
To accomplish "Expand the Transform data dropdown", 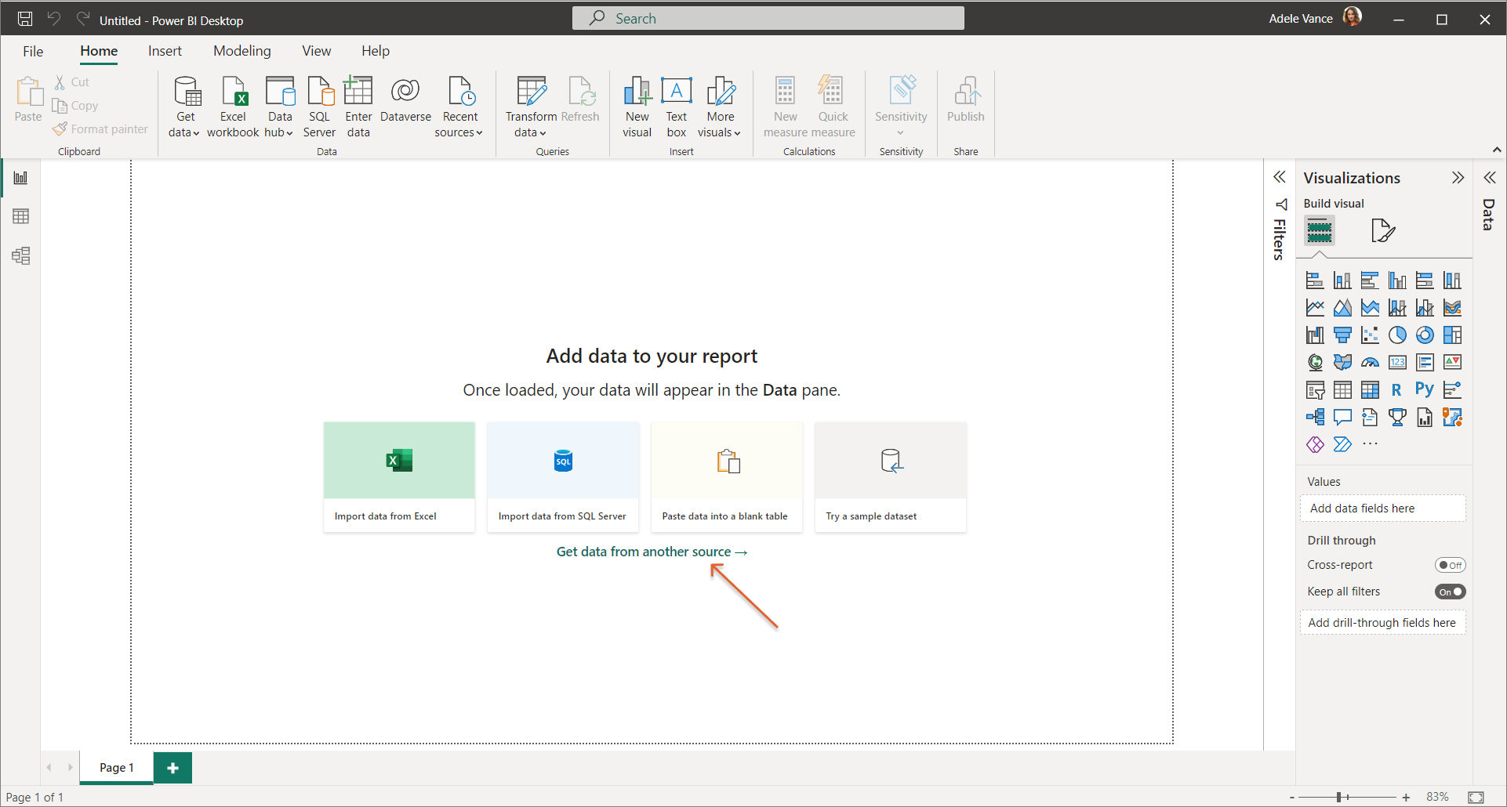I will point(531,107).
